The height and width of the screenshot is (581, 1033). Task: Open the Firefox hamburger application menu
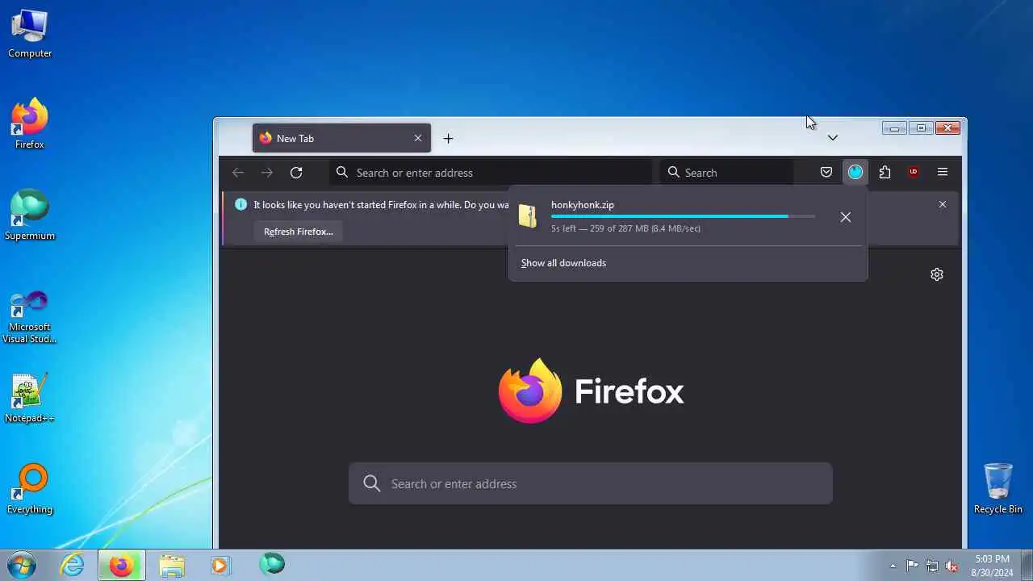943,172
